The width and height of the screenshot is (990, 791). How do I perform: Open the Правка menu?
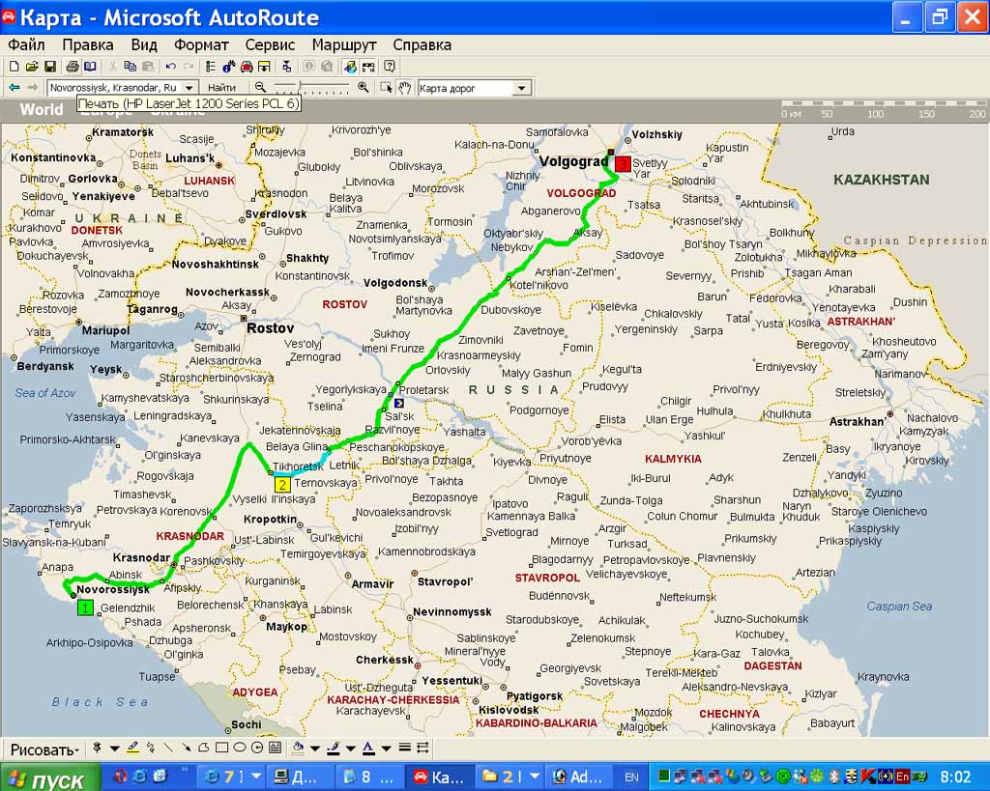click(88, 44)
